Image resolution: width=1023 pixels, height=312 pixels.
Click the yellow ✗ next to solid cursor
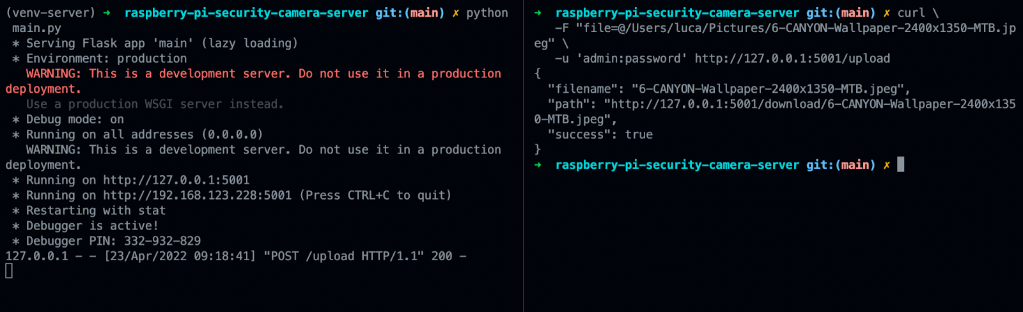pyautogui.click(x=887, y=165)
